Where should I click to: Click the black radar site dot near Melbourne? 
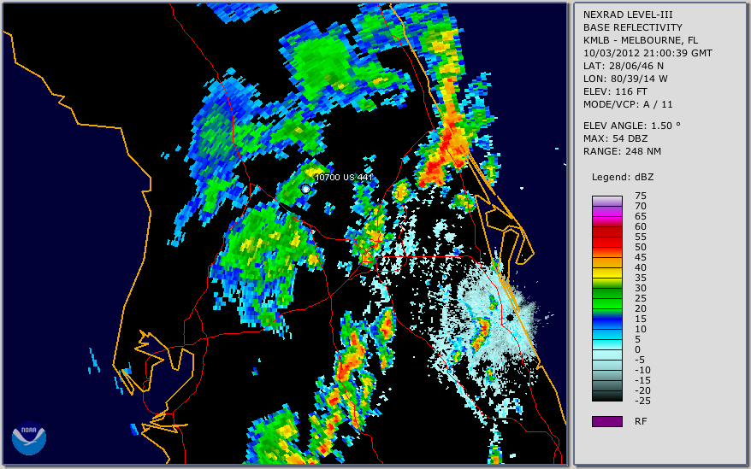click(x=511, y=317)
